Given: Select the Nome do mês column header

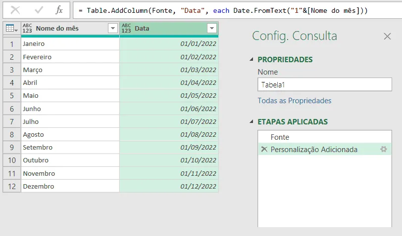Looking at the screenshot, I should 70,28.
